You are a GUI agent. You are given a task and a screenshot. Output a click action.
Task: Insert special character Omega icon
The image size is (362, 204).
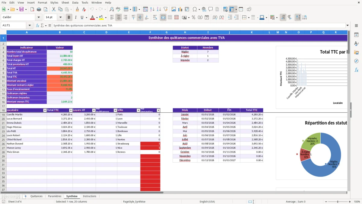coord(195,9)
